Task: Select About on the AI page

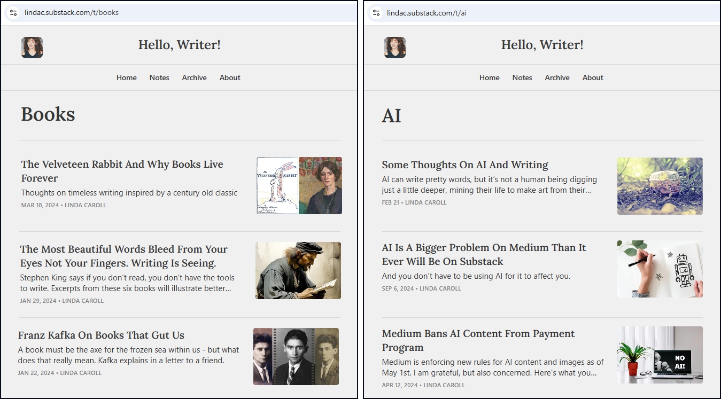Action: (x=593, y=77)
